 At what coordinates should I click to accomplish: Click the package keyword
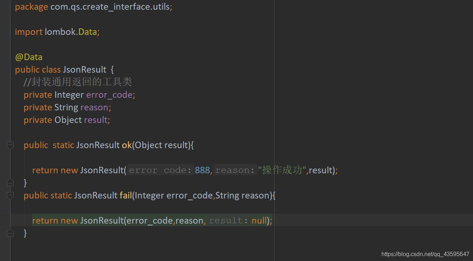pos(31,7)
